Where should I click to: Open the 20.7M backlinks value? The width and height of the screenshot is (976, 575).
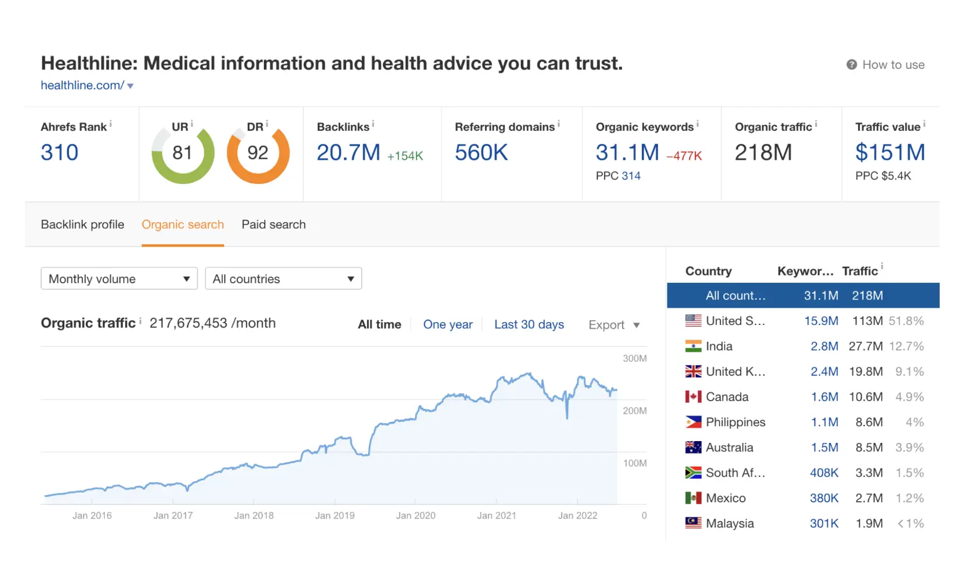(349, 153)
